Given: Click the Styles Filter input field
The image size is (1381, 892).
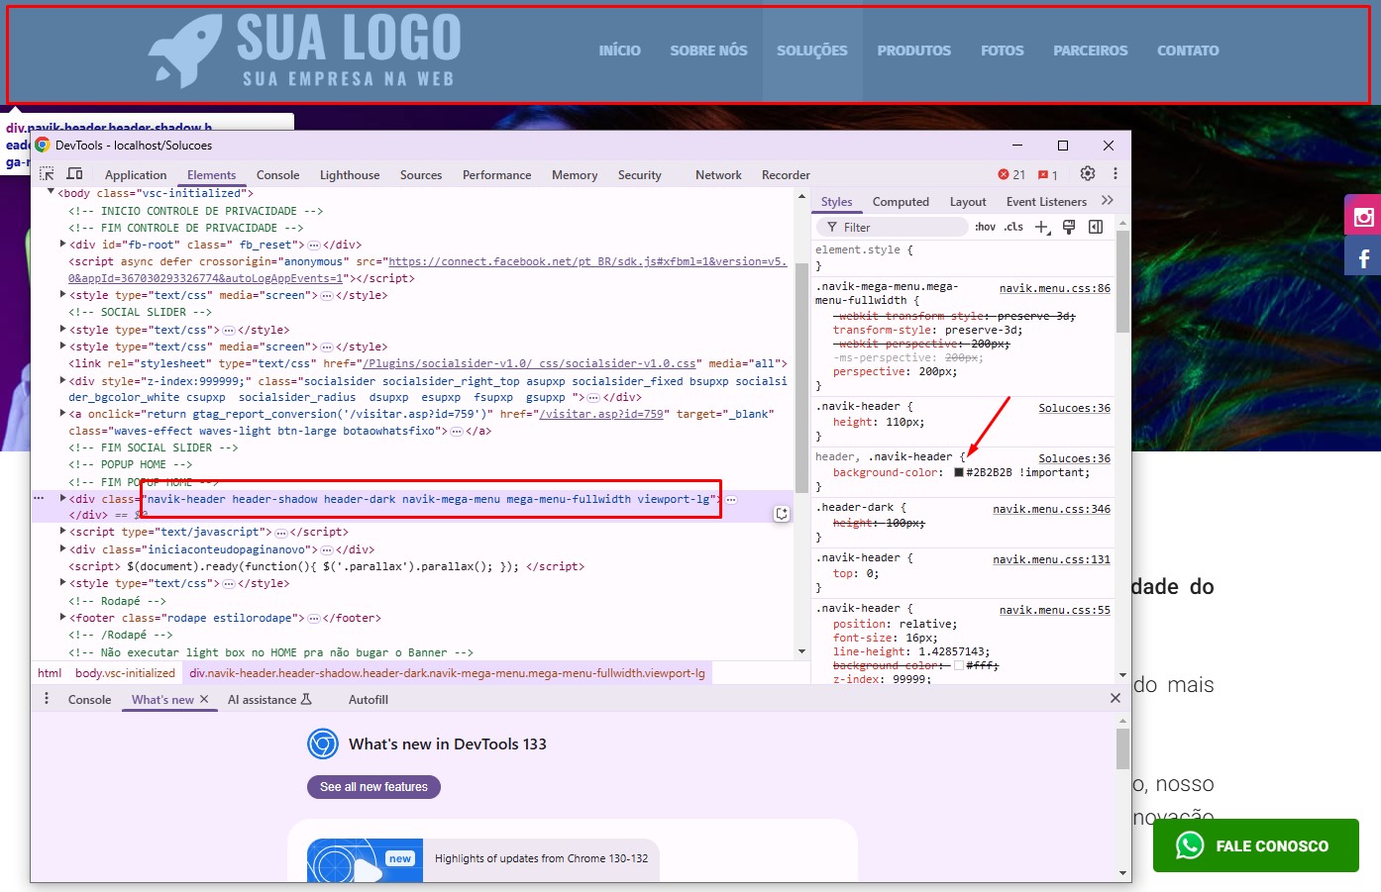Looking at the screenshot, I should pyautogui.click(x=902, y=228).
